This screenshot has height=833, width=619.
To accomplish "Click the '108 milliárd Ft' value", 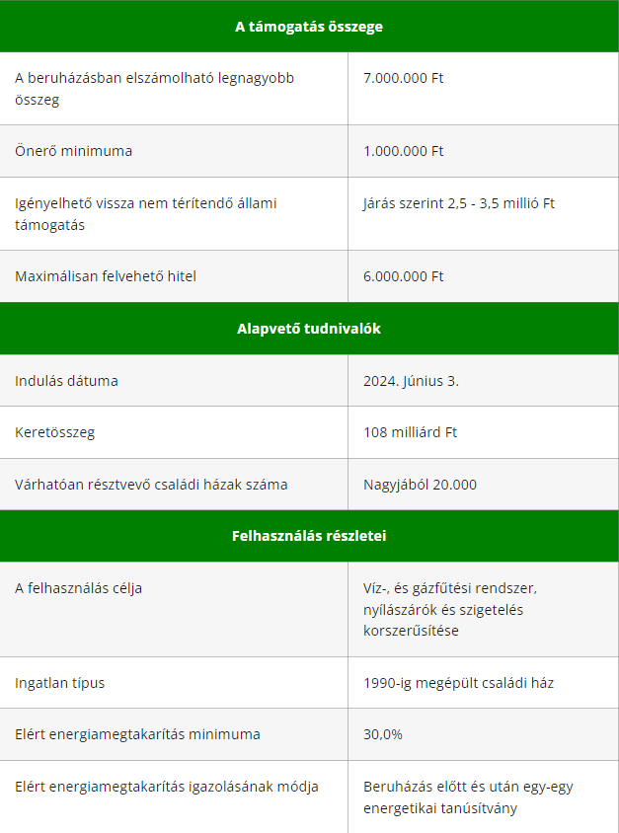I will pyautogui.click(x=410, y=432).
